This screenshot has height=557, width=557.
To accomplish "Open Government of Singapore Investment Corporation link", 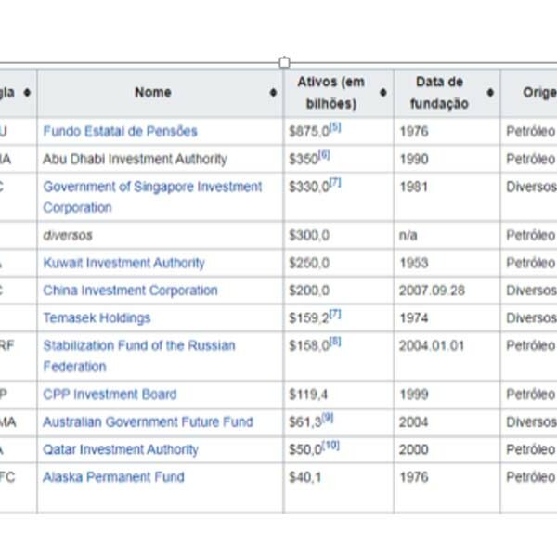I will click(x=152, y=197).
